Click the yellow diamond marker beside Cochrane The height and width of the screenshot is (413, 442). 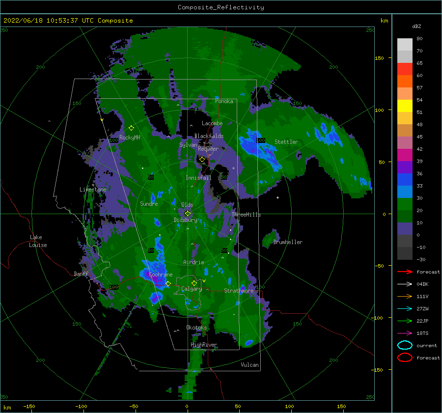[x=168, y=283]
